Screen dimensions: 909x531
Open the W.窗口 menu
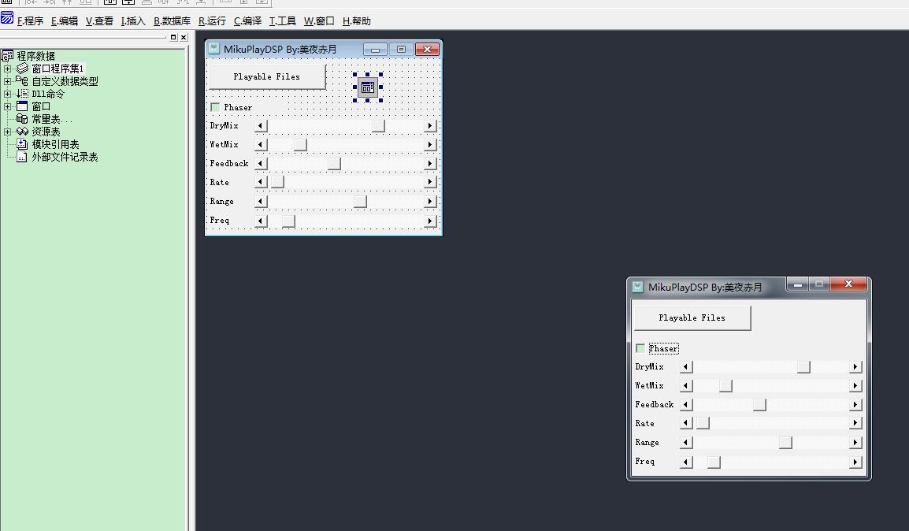319,20
